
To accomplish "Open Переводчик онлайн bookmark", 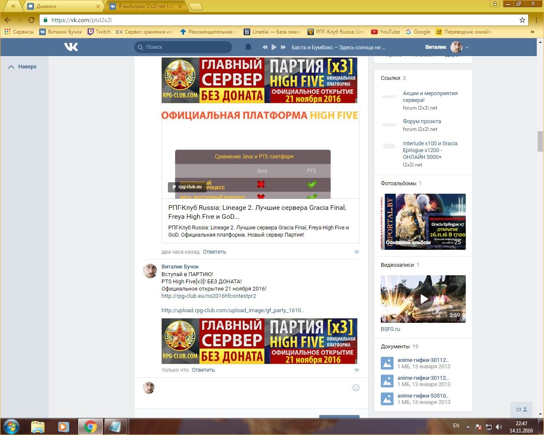I will coord(464,32).
